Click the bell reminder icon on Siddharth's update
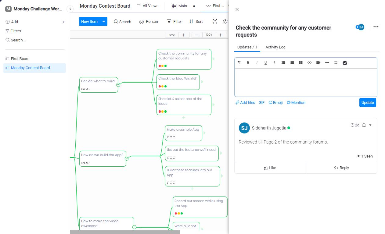 coord(364,125)
